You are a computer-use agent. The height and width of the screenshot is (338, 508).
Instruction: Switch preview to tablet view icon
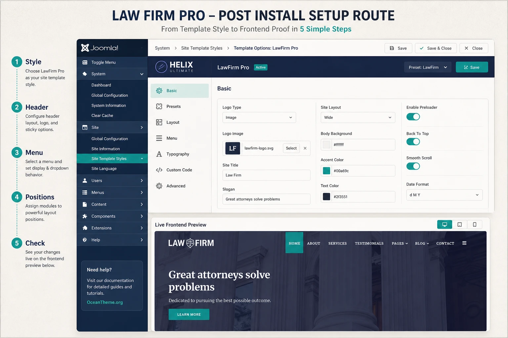tap(460, 224)
